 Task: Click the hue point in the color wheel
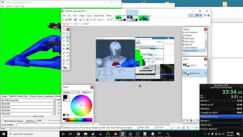tap(81, 106)
